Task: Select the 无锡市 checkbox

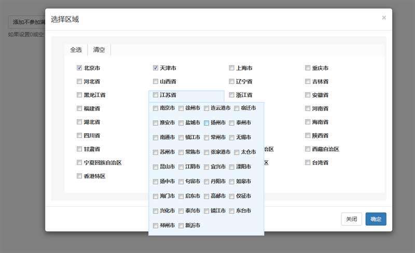Action: [x=232, y=138]
